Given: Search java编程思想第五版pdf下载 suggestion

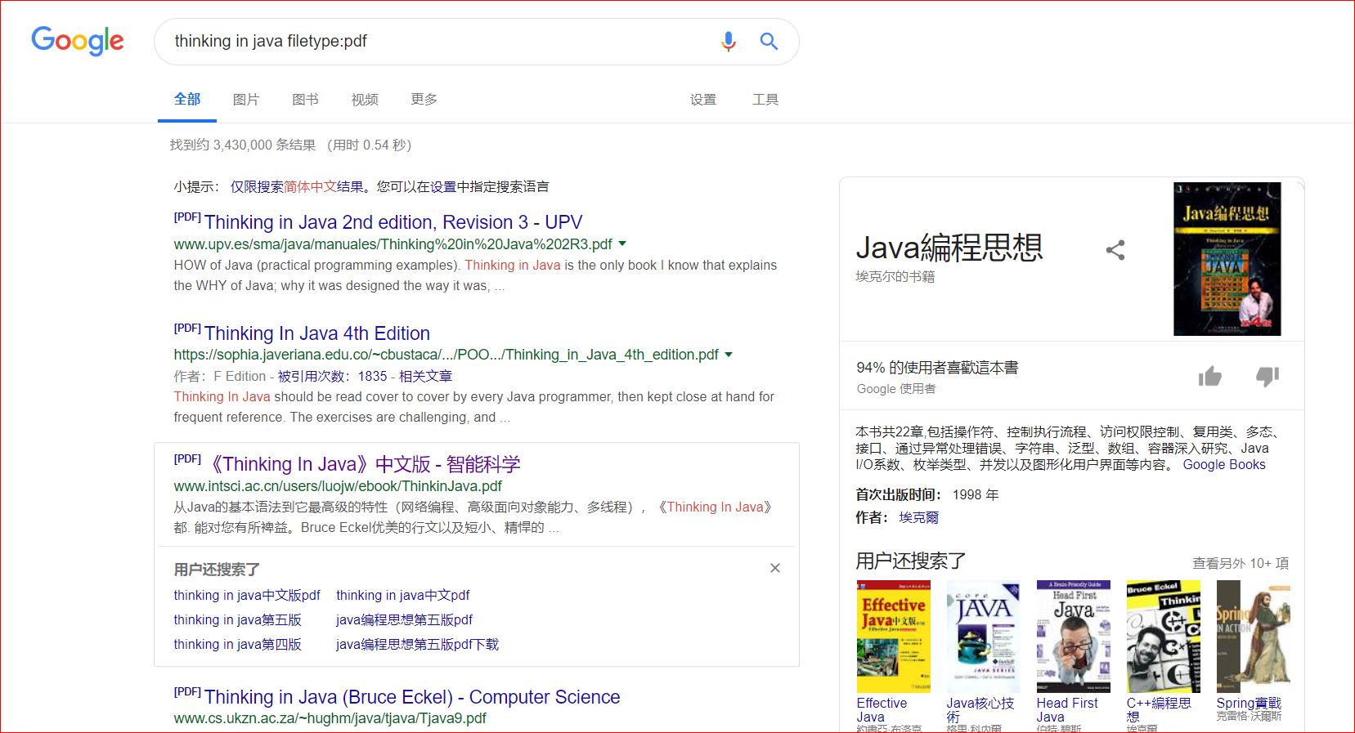Looking at the screenshot, I should [417, 644].
